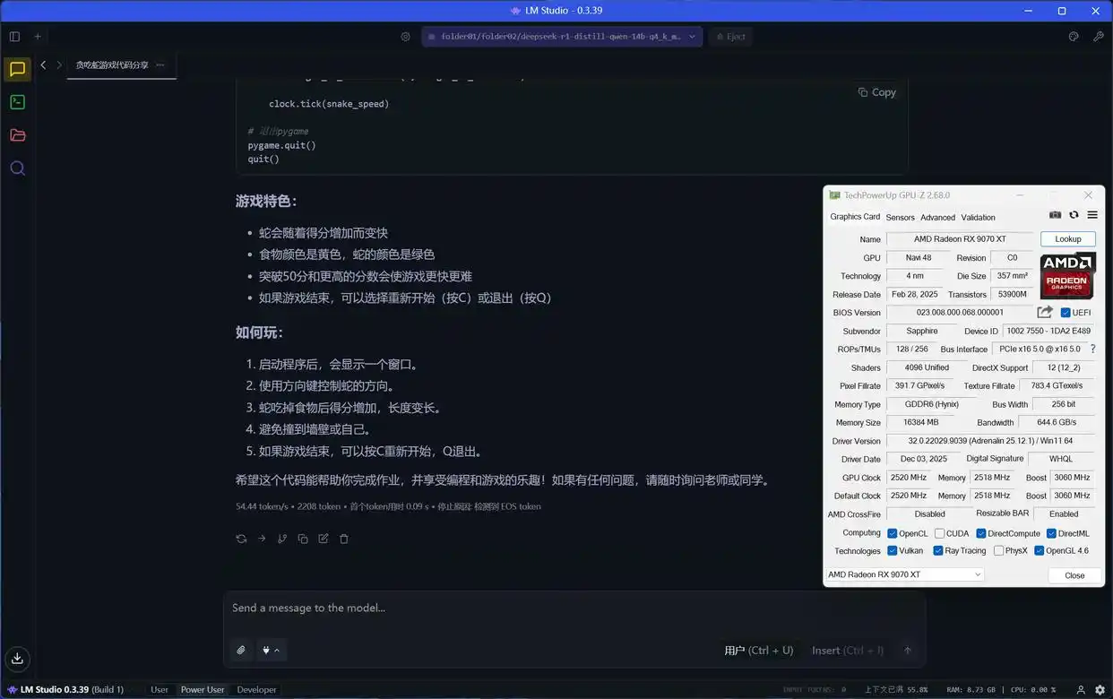Open the model selection dropdown in the top bar
This screenshot has width=1113, height=699.
click(x=562, y=37)
